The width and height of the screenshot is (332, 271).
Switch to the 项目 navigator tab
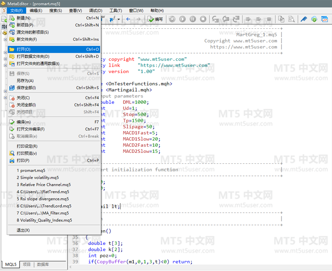[x=27, y=264]
